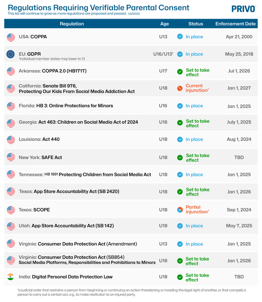Click the Enforcement Date column header
262x302 pixels.
(236, 24)
